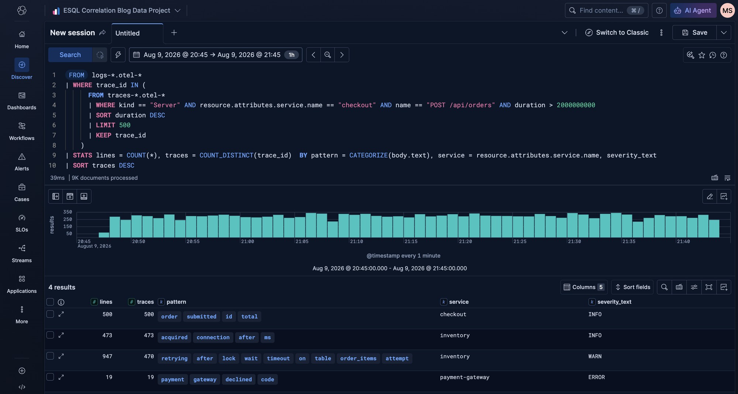
Task: Zoom out the time range
Action: click(x=328, y=55)
